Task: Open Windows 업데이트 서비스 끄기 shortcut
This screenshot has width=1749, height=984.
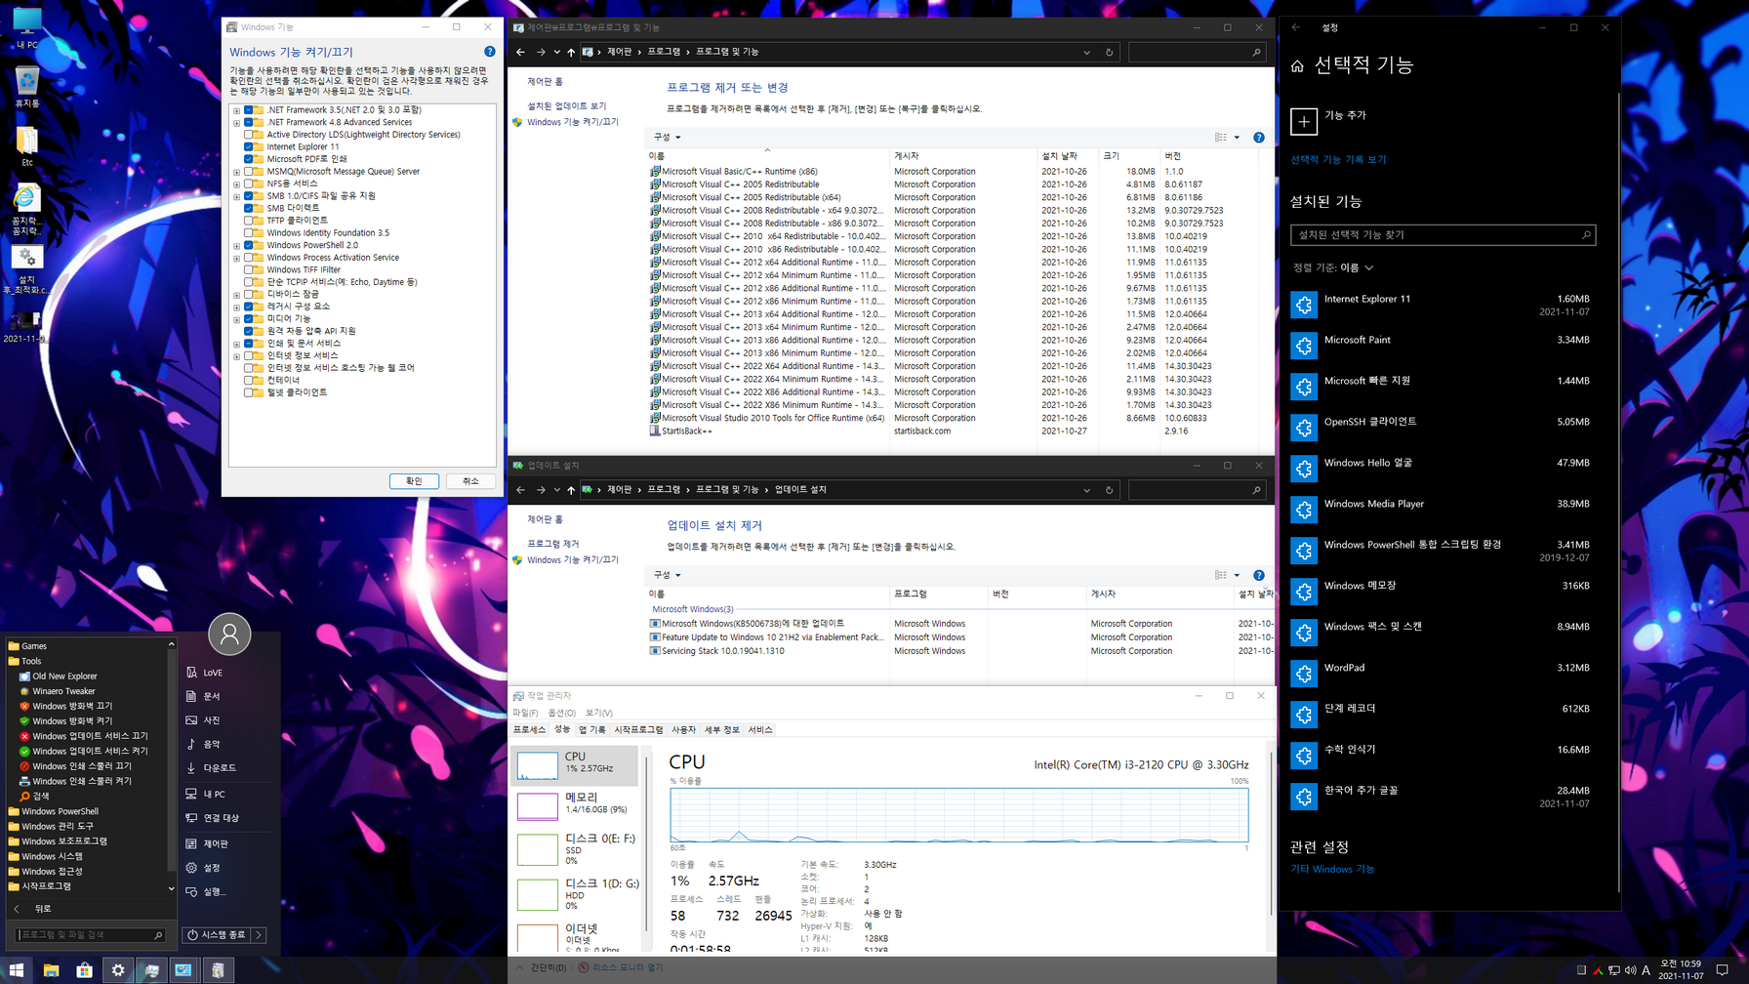Action: coord(90,736)
